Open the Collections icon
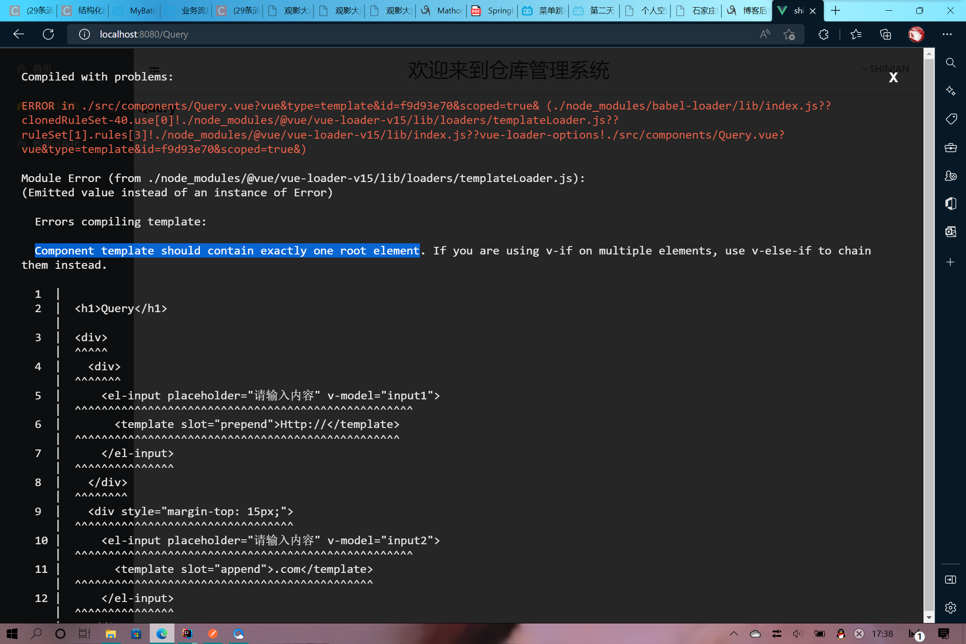This screenshot has height=644, width=966. pos(885,34)
